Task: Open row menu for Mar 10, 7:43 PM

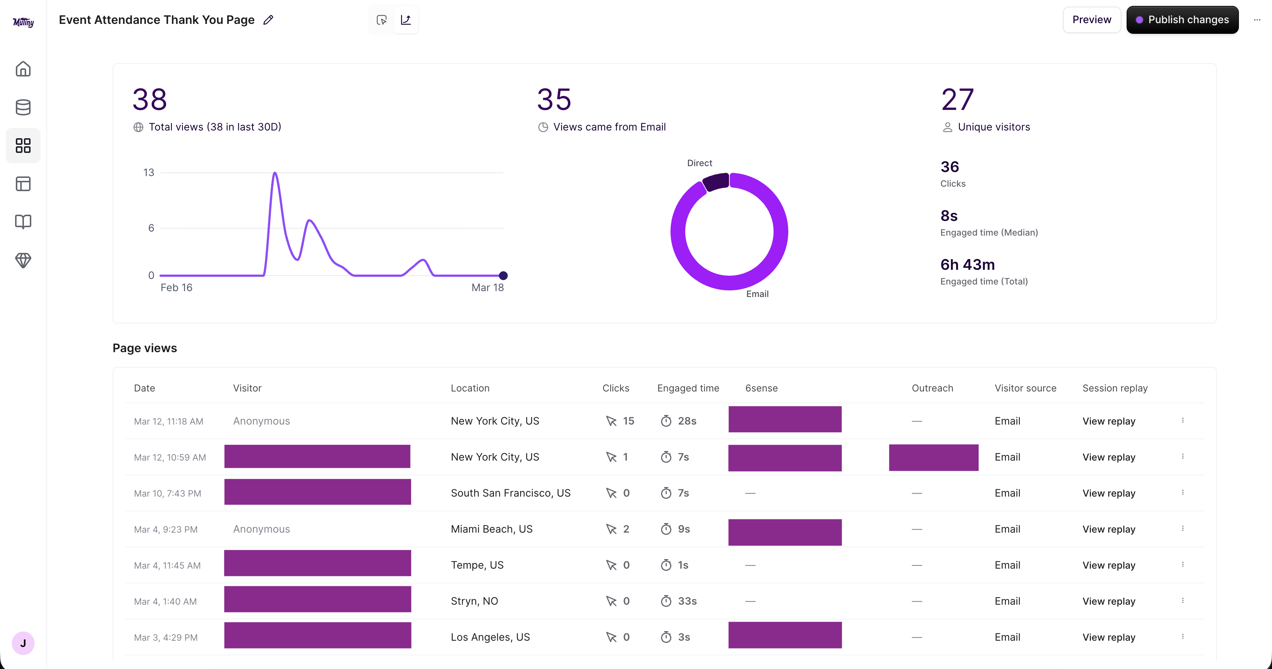Action: pos(1183,493)
